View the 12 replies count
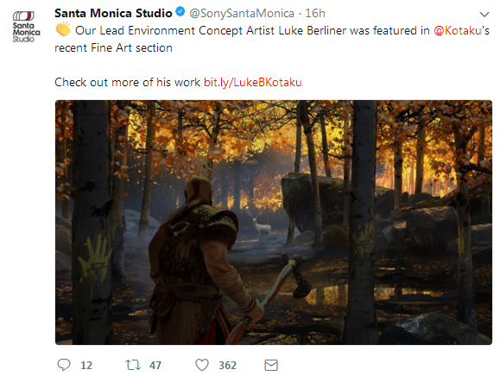The image size is (500, 376). coord(86,365)
